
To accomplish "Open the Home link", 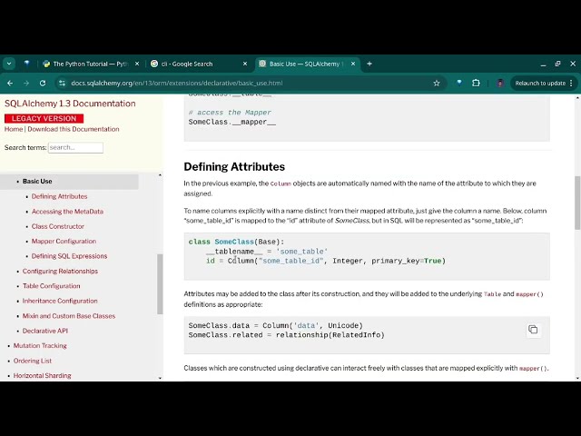I will (14, 129).
